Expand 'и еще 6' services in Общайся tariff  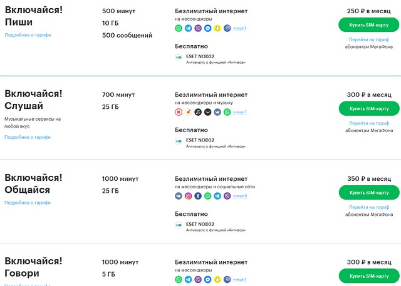point(240,196)
